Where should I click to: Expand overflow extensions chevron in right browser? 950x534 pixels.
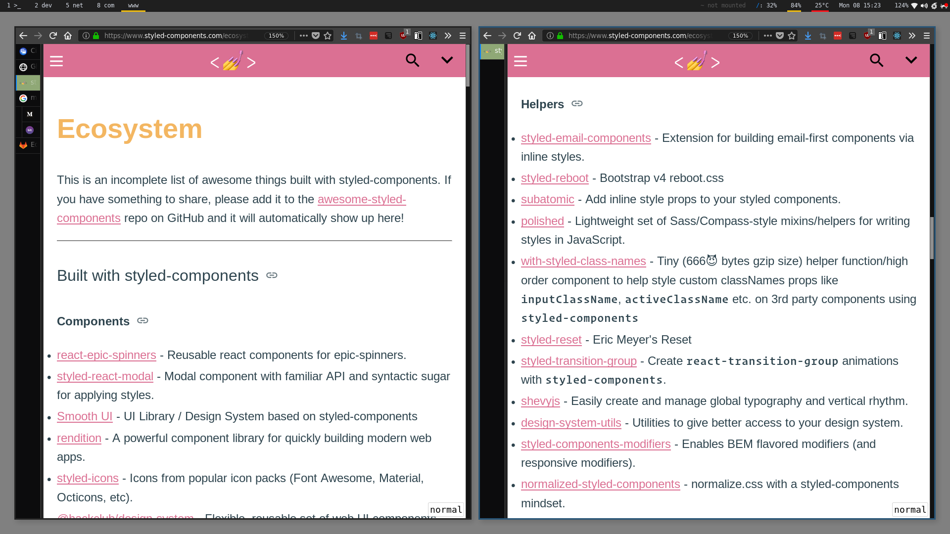pyautogui.click(x=912, y=36)
